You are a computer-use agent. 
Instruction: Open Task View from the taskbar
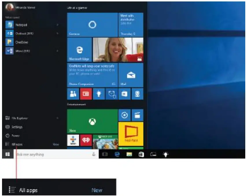click(105, 154)
